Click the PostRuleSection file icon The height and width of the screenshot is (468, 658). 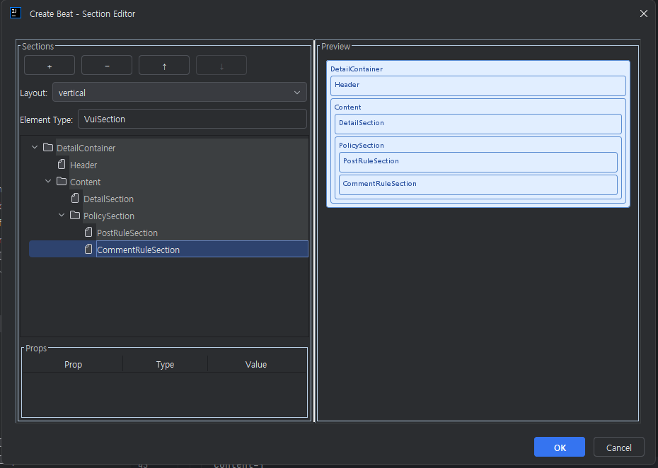pos(88,233)
